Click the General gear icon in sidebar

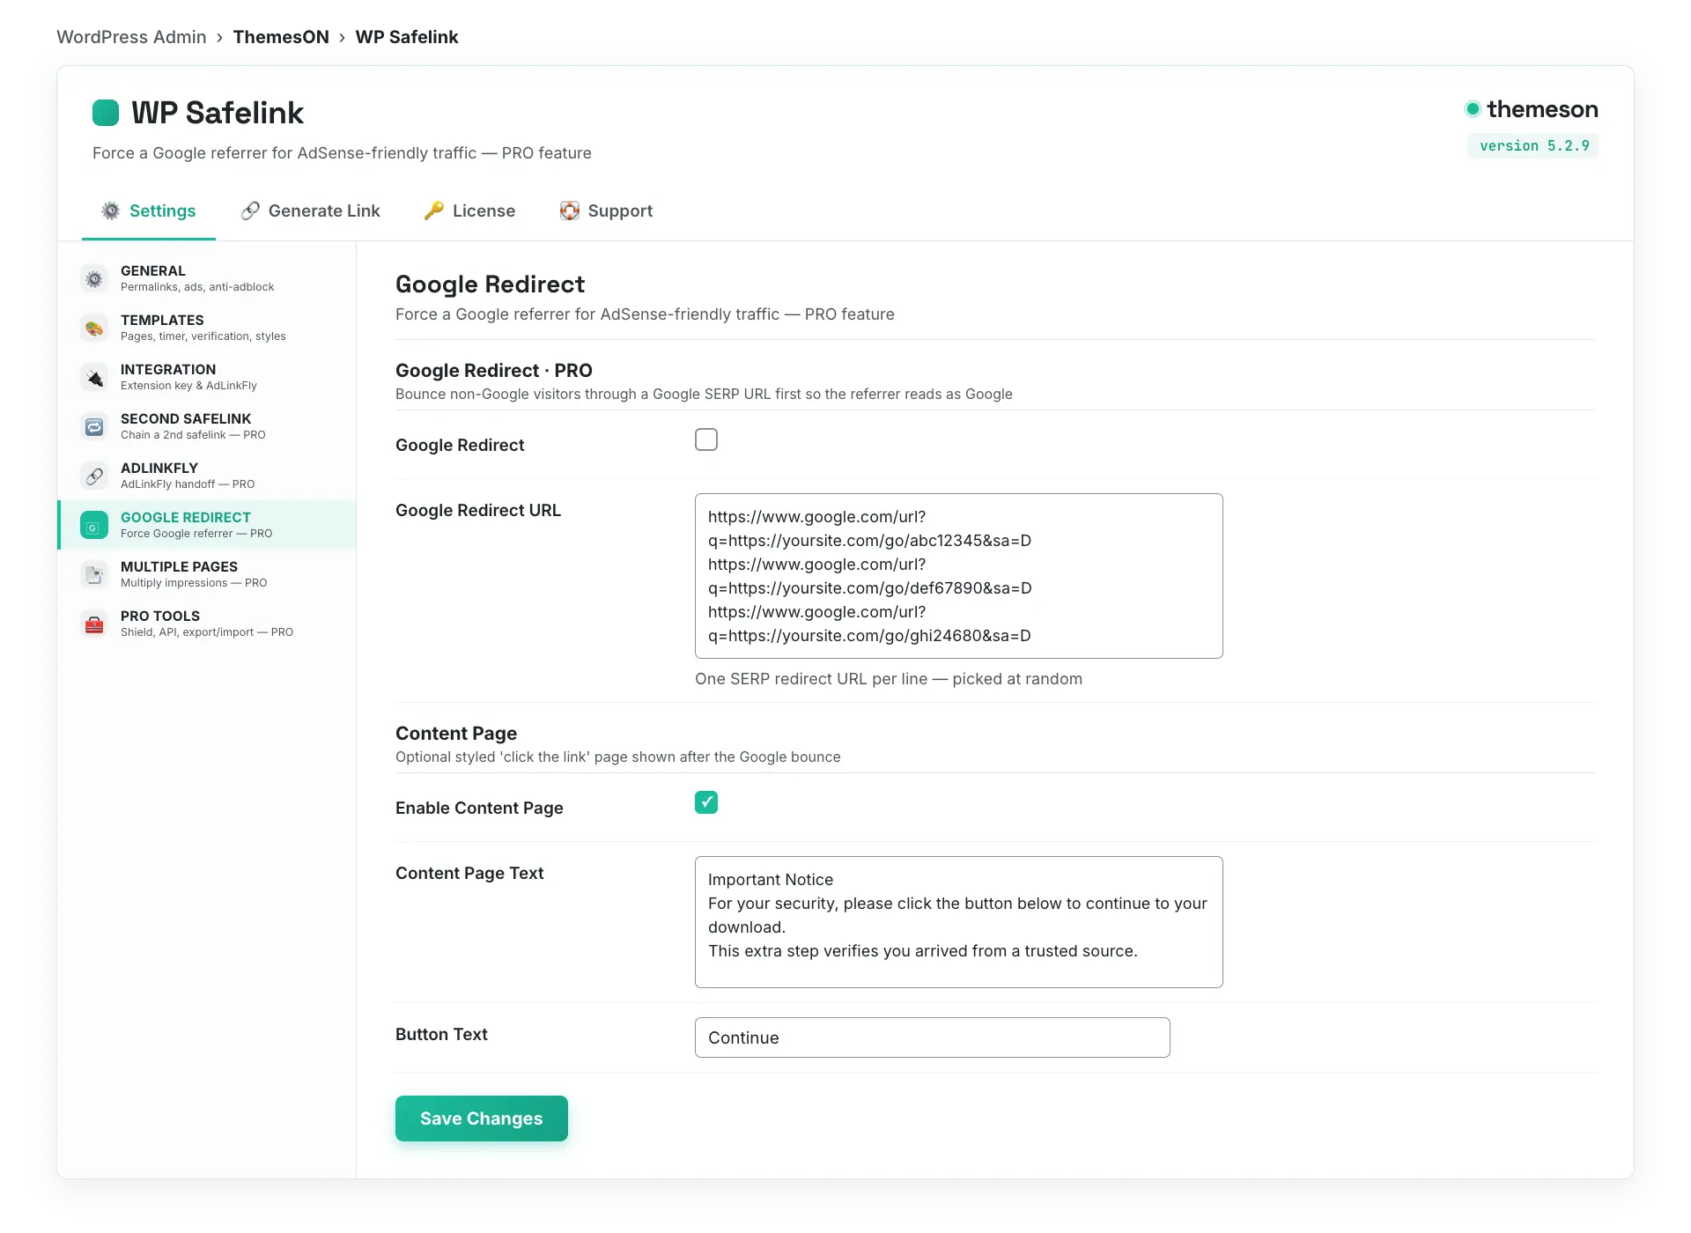[x=94, y=278]
